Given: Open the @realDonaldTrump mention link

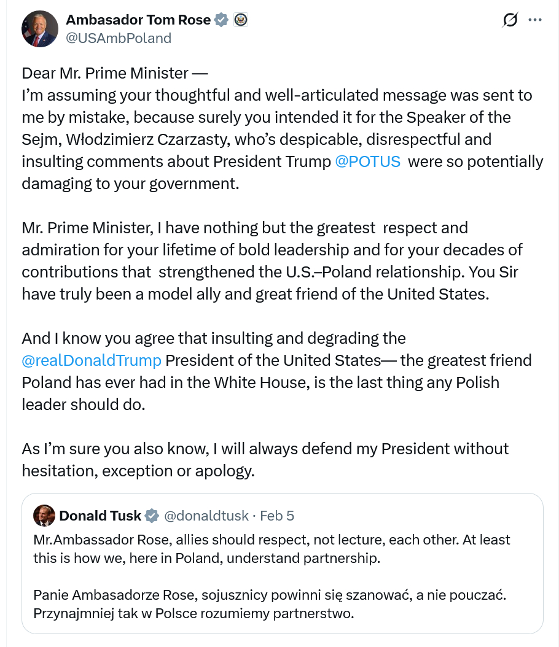Looking at the screenshot, I should (x=92, y=360).
